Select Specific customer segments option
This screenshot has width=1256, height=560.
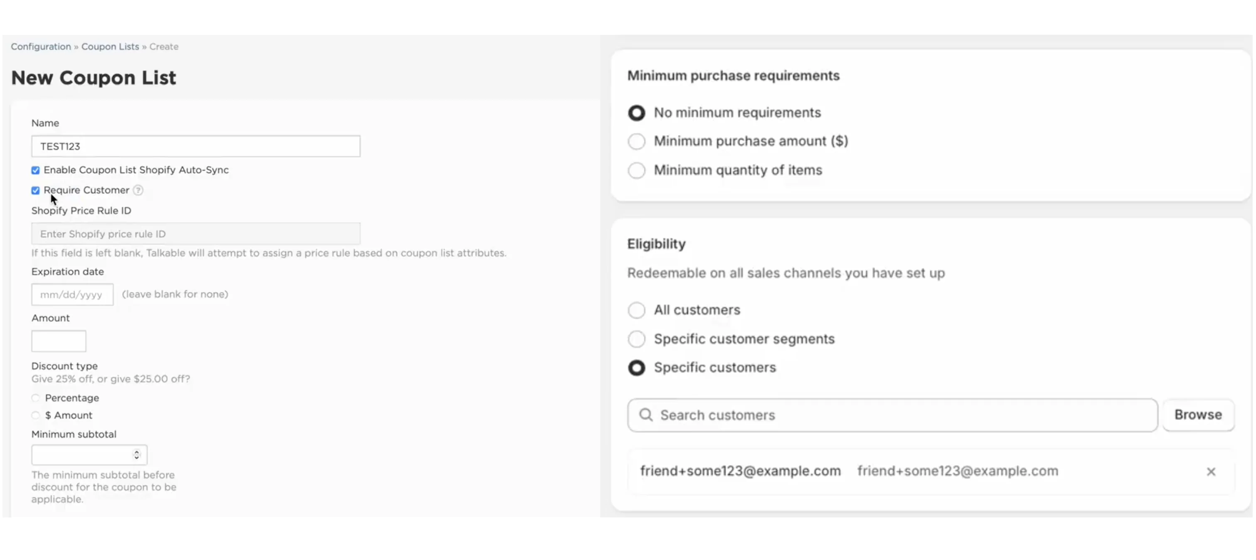point(636,339)
